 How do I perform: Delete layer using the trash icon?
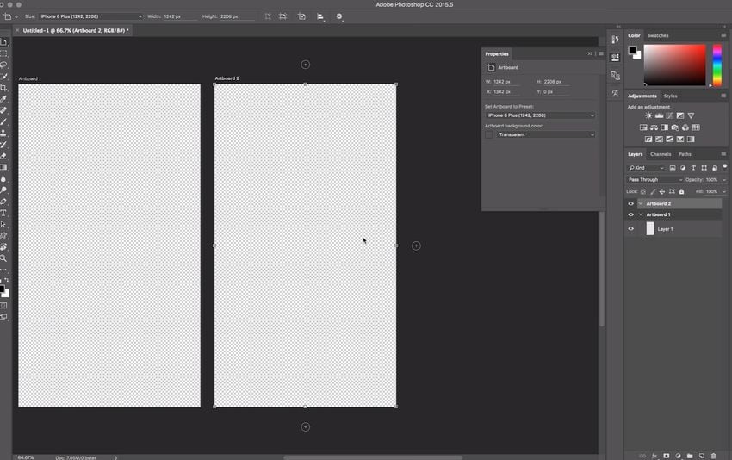(713, 455)
